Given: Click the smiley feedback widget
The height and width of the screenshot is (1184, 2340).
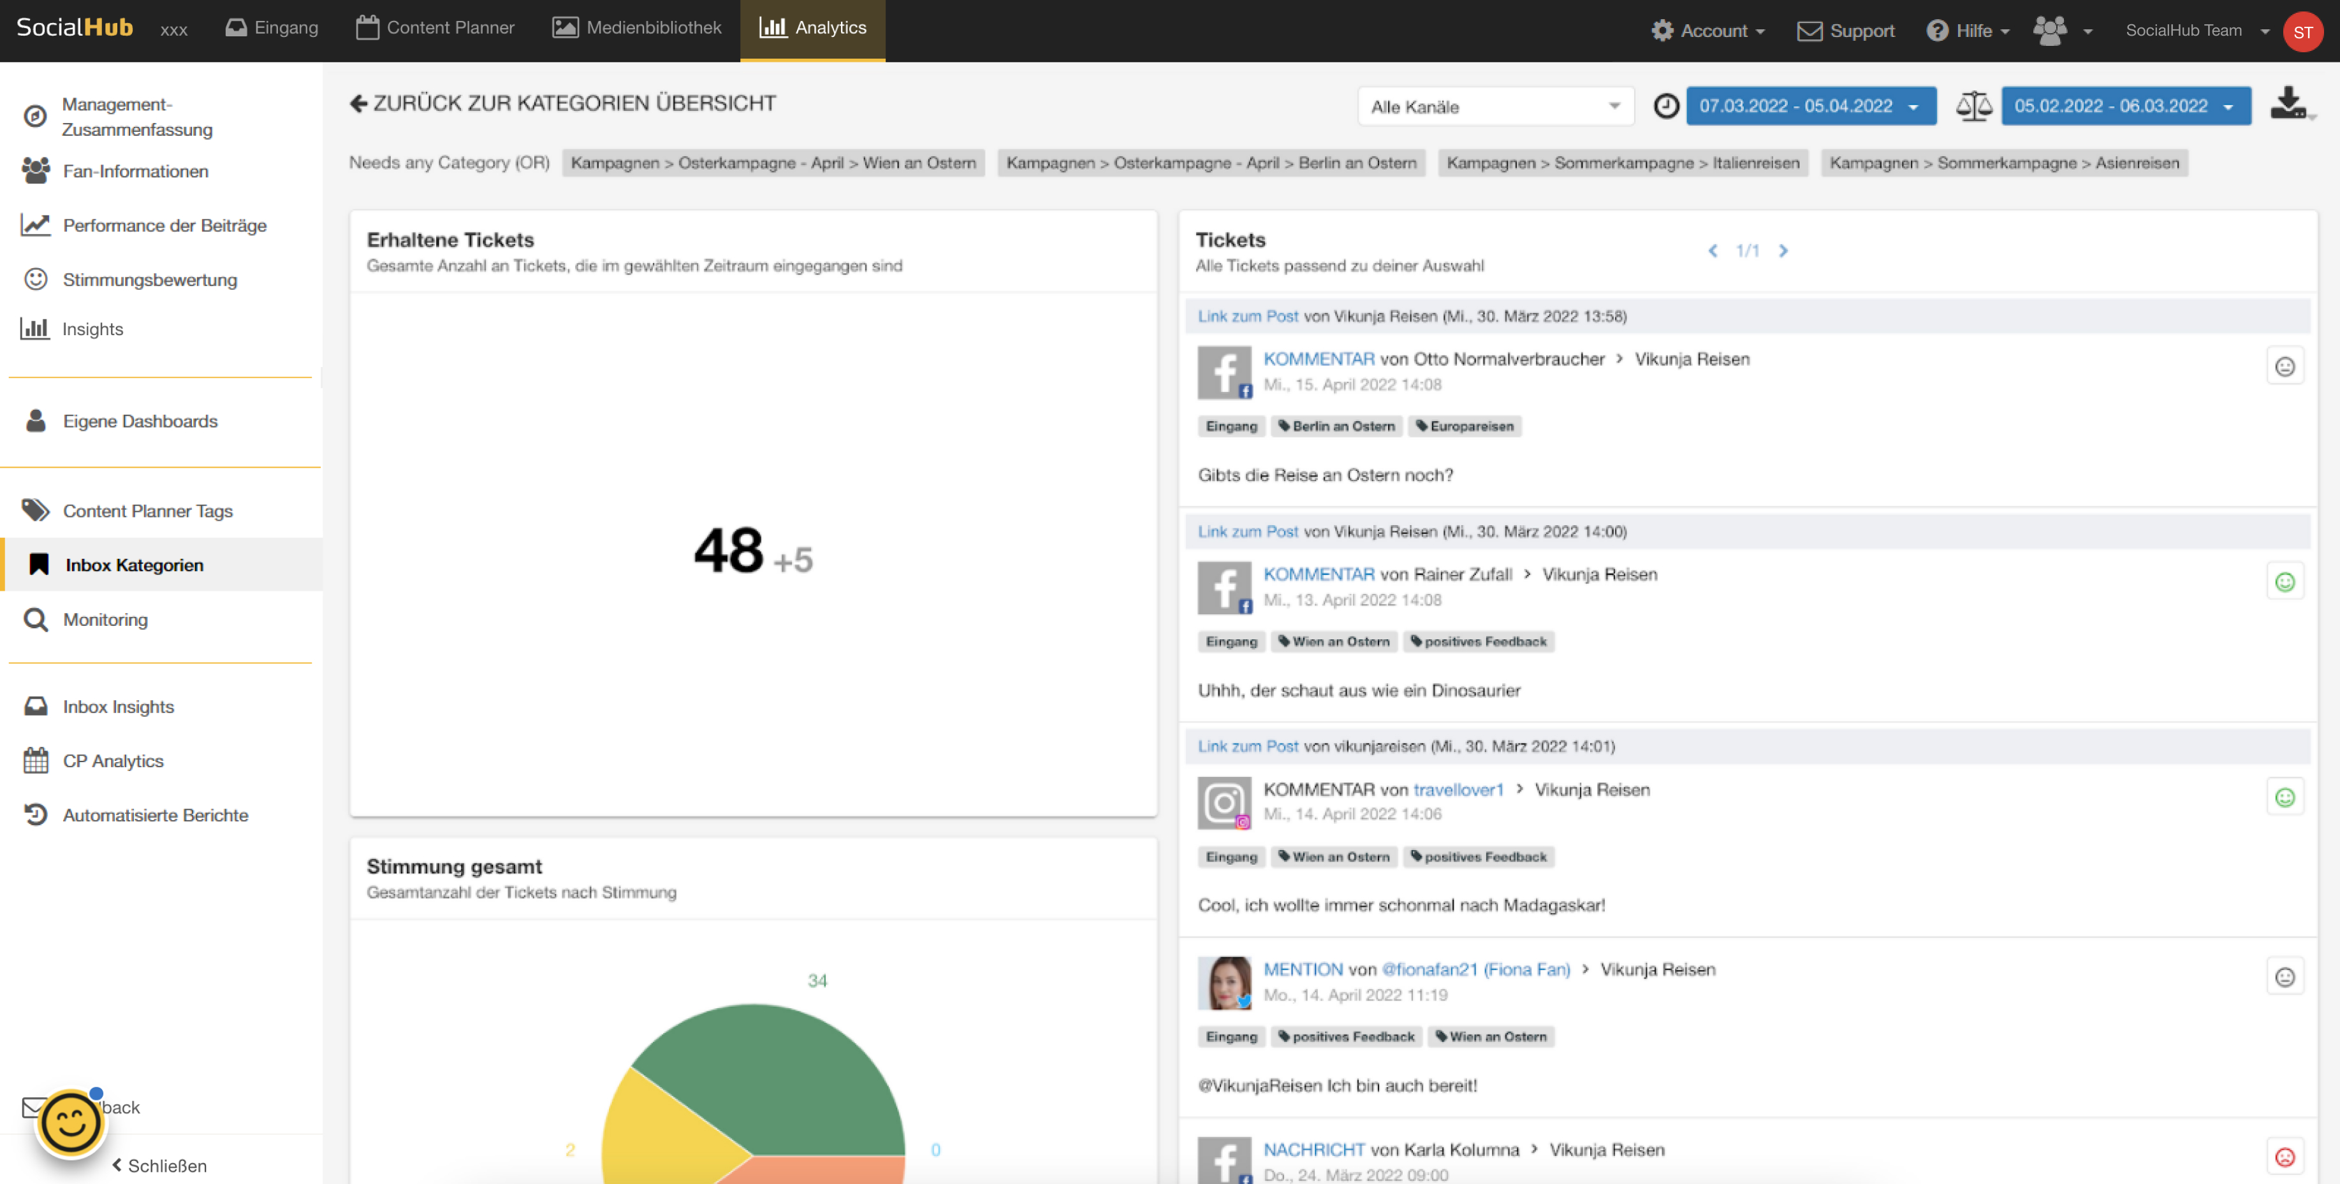Looking at the screenshot, I should click(x=70, y=1123).
